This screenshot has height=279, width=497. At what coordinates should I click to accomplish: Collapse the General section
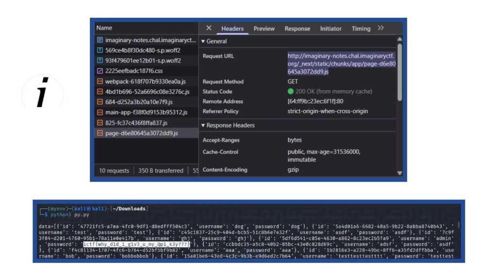pos(203,41)
